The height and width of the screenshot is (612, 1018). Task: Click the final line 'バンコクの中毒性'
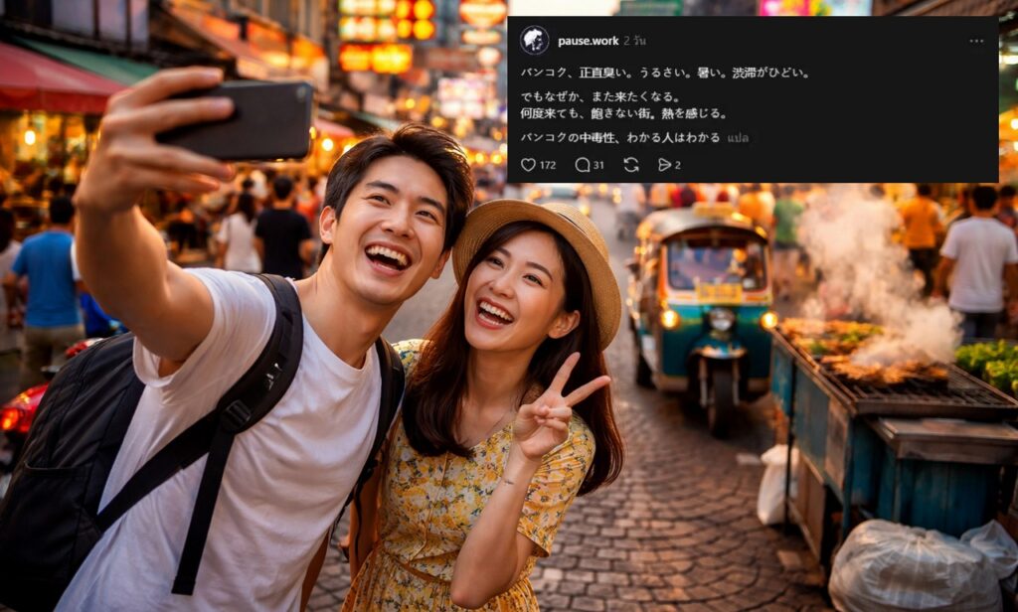pyautogui.click(x=620, y=137)
